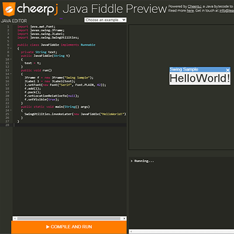The width and height of the screenshot is (234, 234).
Task: Click the "SwingUtilities.invokeLater" code line
Action: click(x=75, y=114)
